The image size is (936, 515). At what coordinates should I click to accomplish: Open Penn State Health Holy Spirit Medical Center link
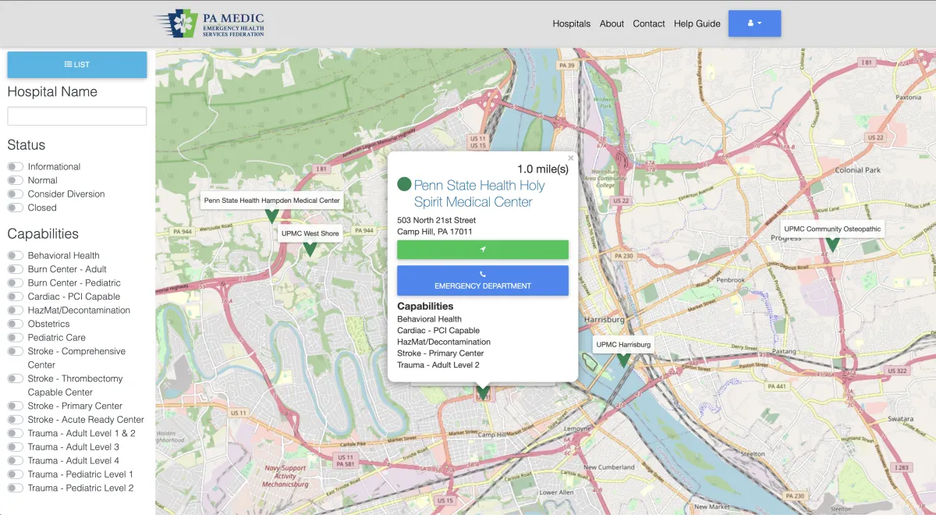479,194
